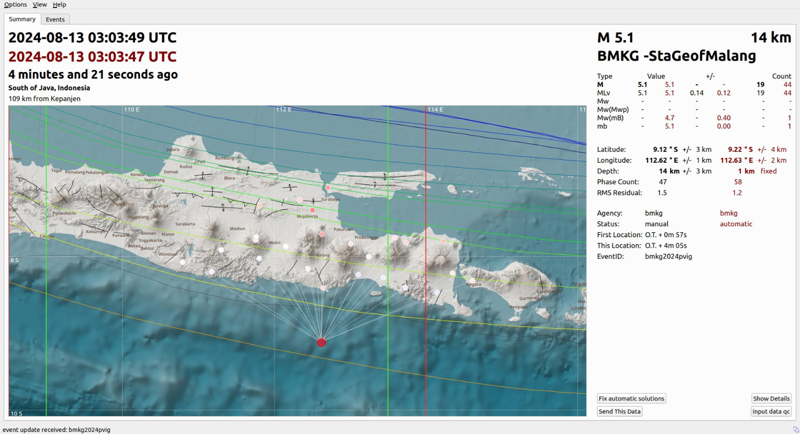Click the Show Details button
Viewport: 800px width, 434px height.
(771, 399)
